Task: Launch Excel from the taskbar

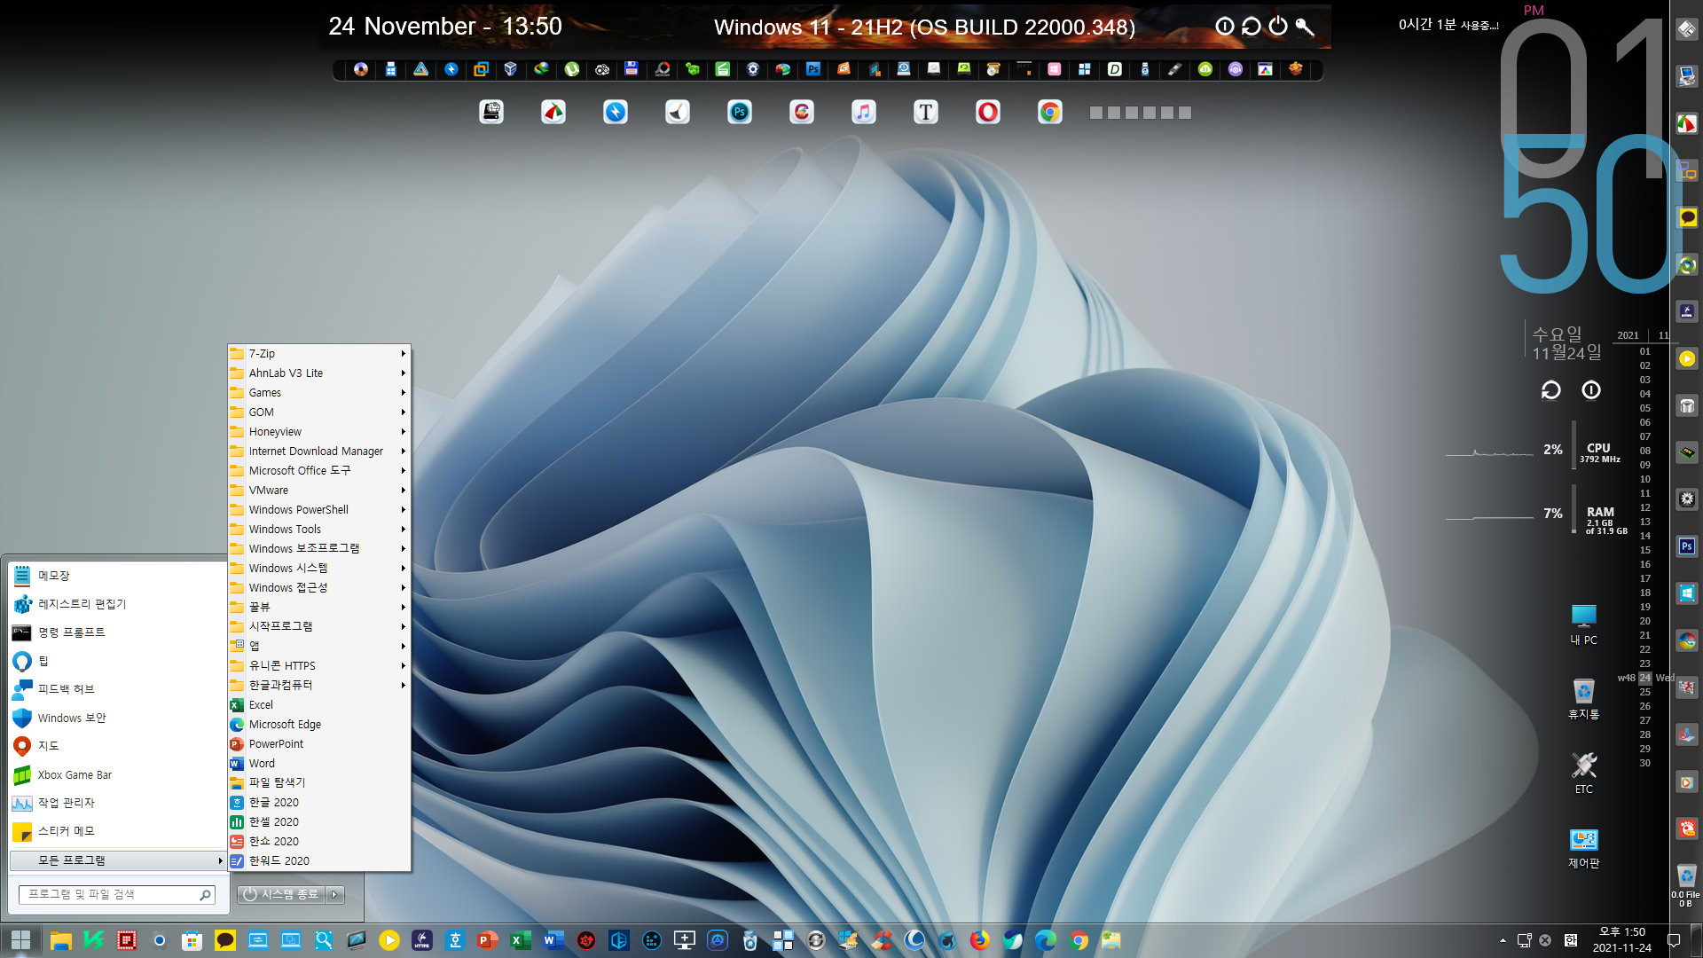Action: point(521,940)
